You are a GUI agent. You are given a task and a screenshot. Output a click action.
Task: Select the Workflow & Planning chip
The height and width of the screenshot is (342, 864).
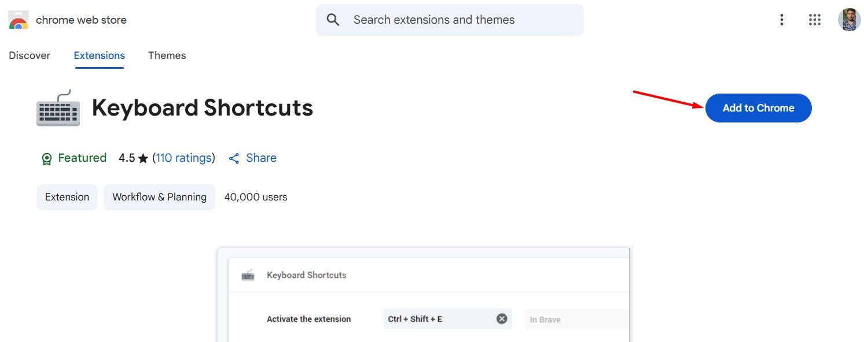tap(159, 197)
